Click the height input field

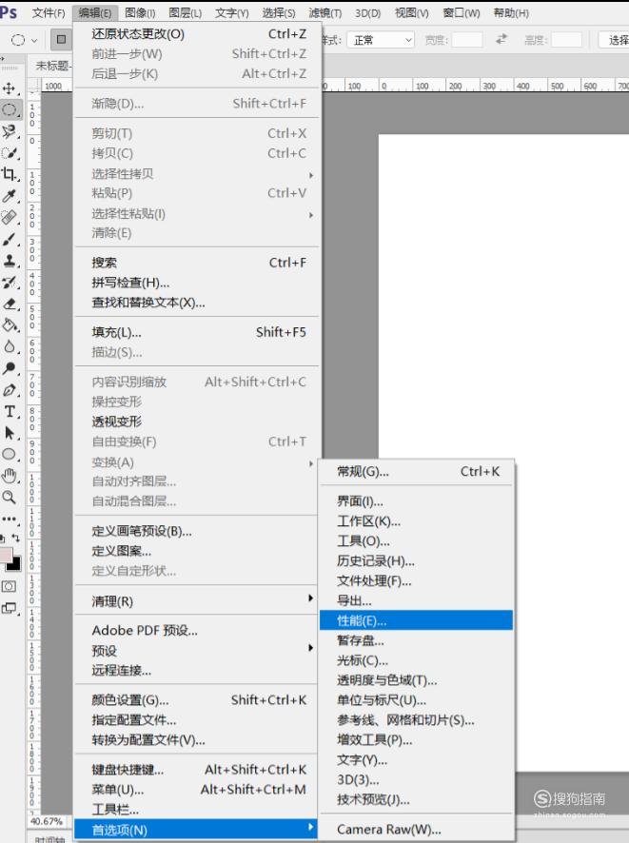click(566, 40)
